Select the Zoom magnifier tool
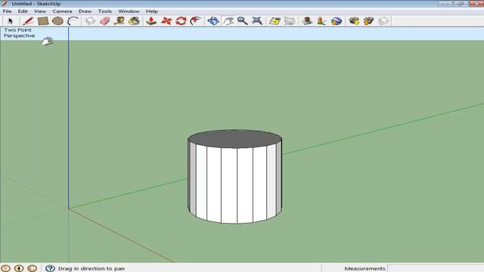 (x=242, y=21)
